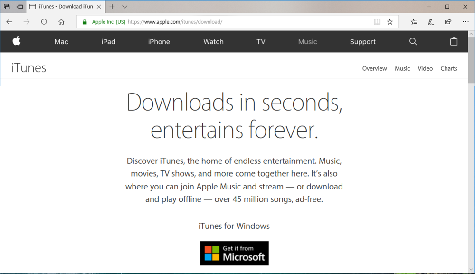This screenshot has height=274, width=475.
Task: Open a new tab with plus button
Action: (112, 7)
